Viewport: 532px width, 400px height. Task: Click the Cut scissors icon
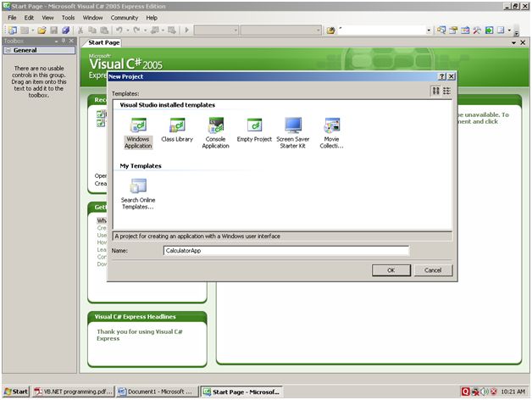click(x=80, y=31)
